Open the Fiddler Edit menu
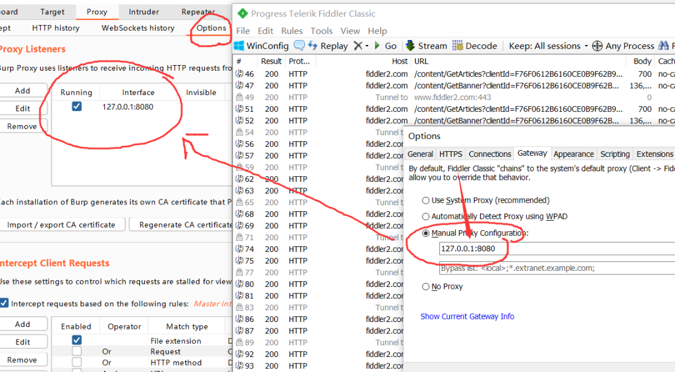675x372 pixels. (265, 31)
